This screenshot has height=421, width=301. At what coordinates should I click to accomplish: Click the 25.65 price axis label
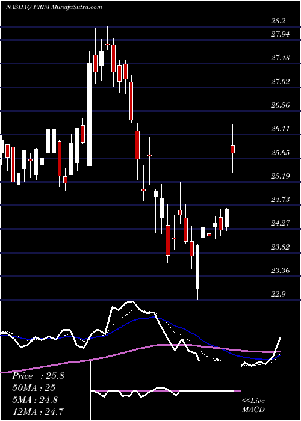click(281, 153)
